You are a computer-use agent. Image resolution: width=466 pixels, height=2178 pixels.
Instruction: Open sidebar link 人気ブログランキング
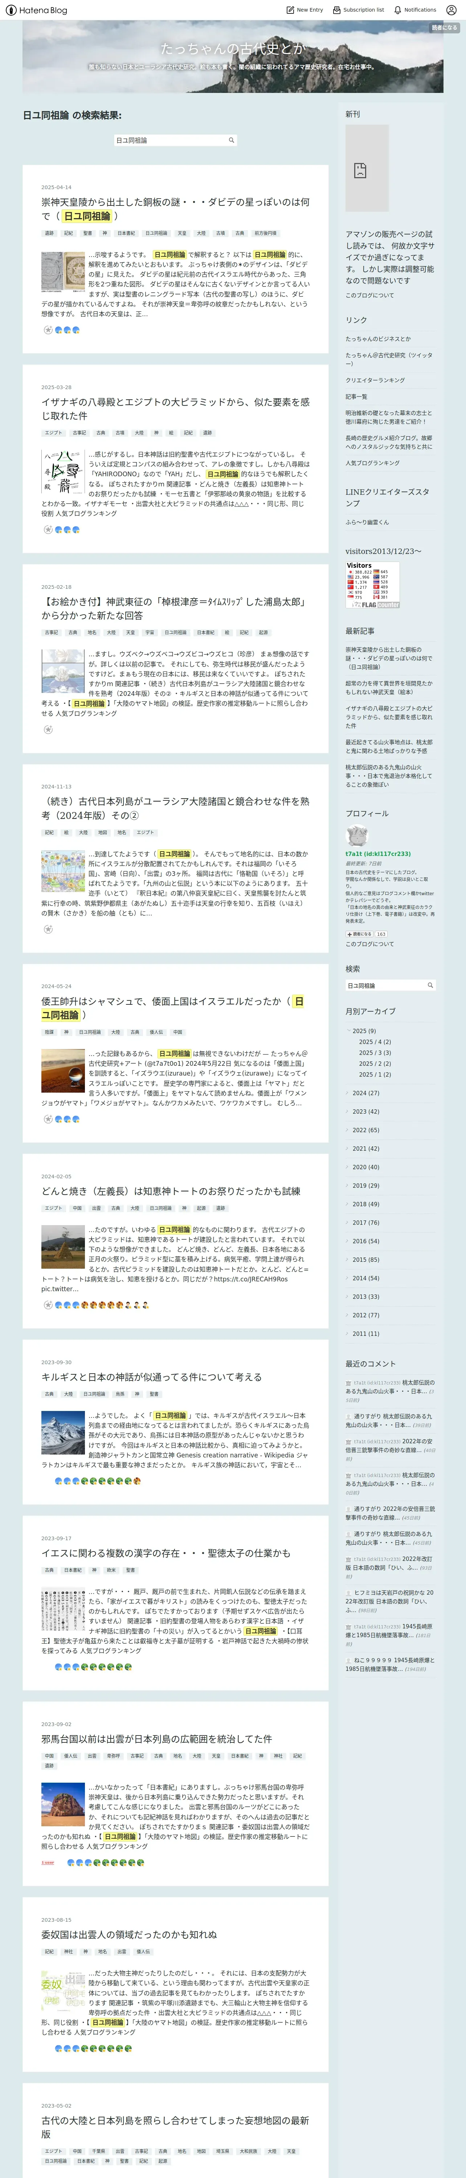[x=372, y=463]
